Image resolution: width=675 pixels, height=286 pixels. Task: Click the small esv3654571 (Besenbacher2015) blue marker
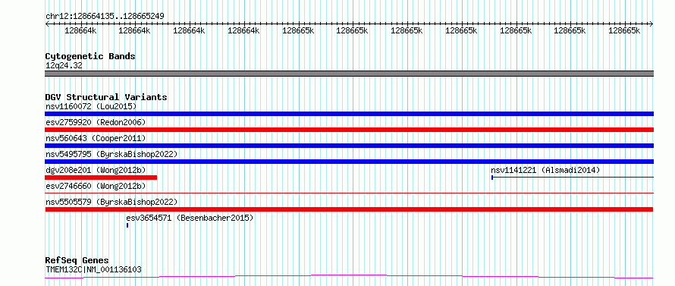point(127,225)
